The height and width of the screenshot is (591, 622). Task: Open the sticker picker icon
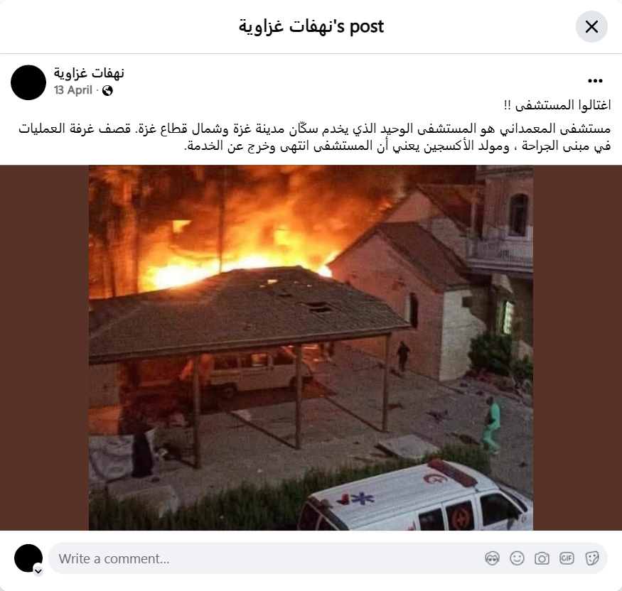pyautogui.click(x=591, y=558)
